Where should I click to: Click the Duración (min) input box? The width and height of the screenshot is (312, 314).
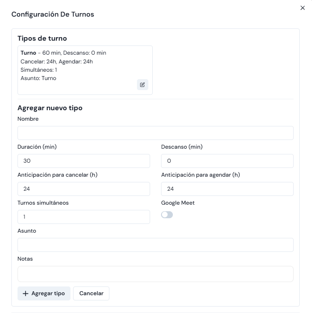(84, 161)
